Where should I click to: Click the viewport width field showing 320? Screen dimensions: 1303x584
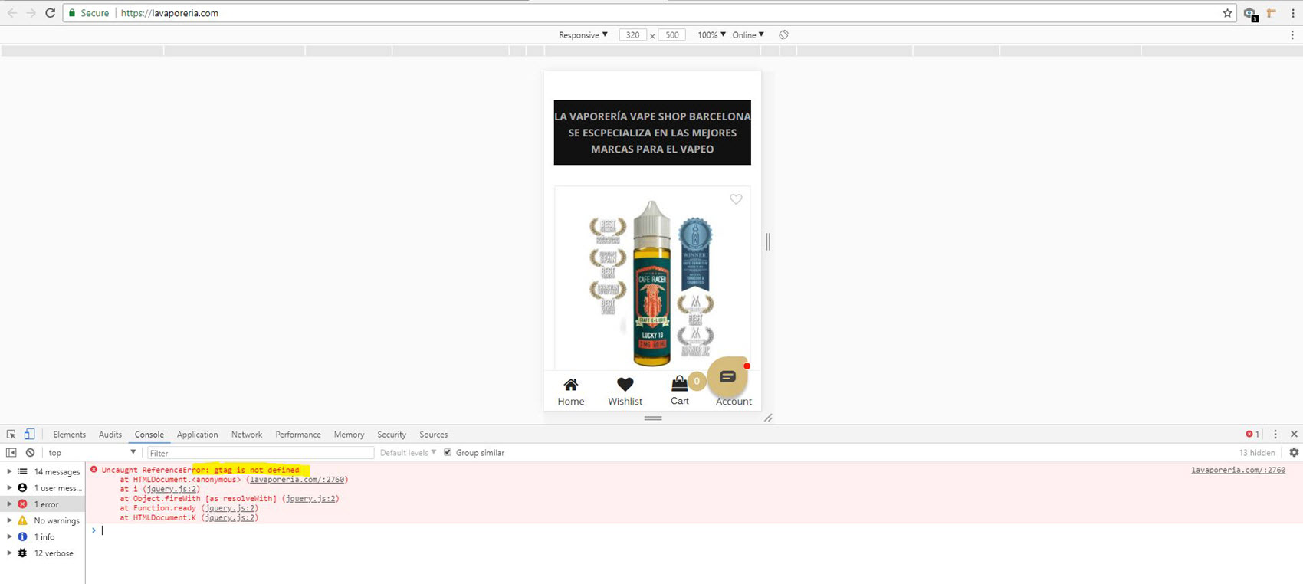point(633,35)
